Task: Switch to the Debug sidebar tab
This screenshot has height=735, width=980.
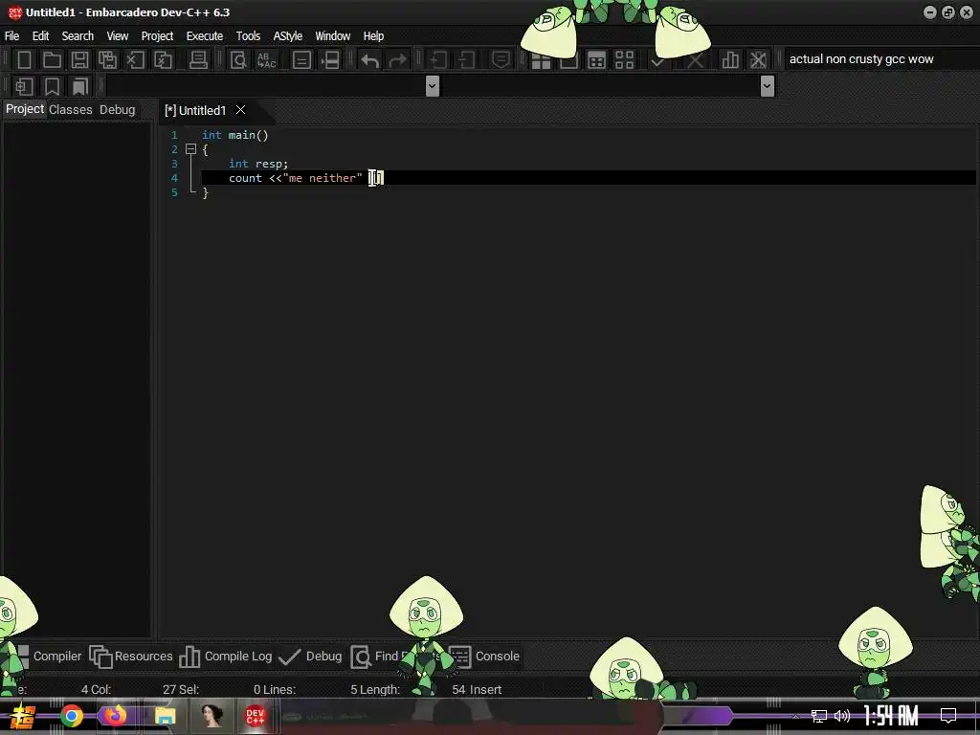Action: coord(117,109)
